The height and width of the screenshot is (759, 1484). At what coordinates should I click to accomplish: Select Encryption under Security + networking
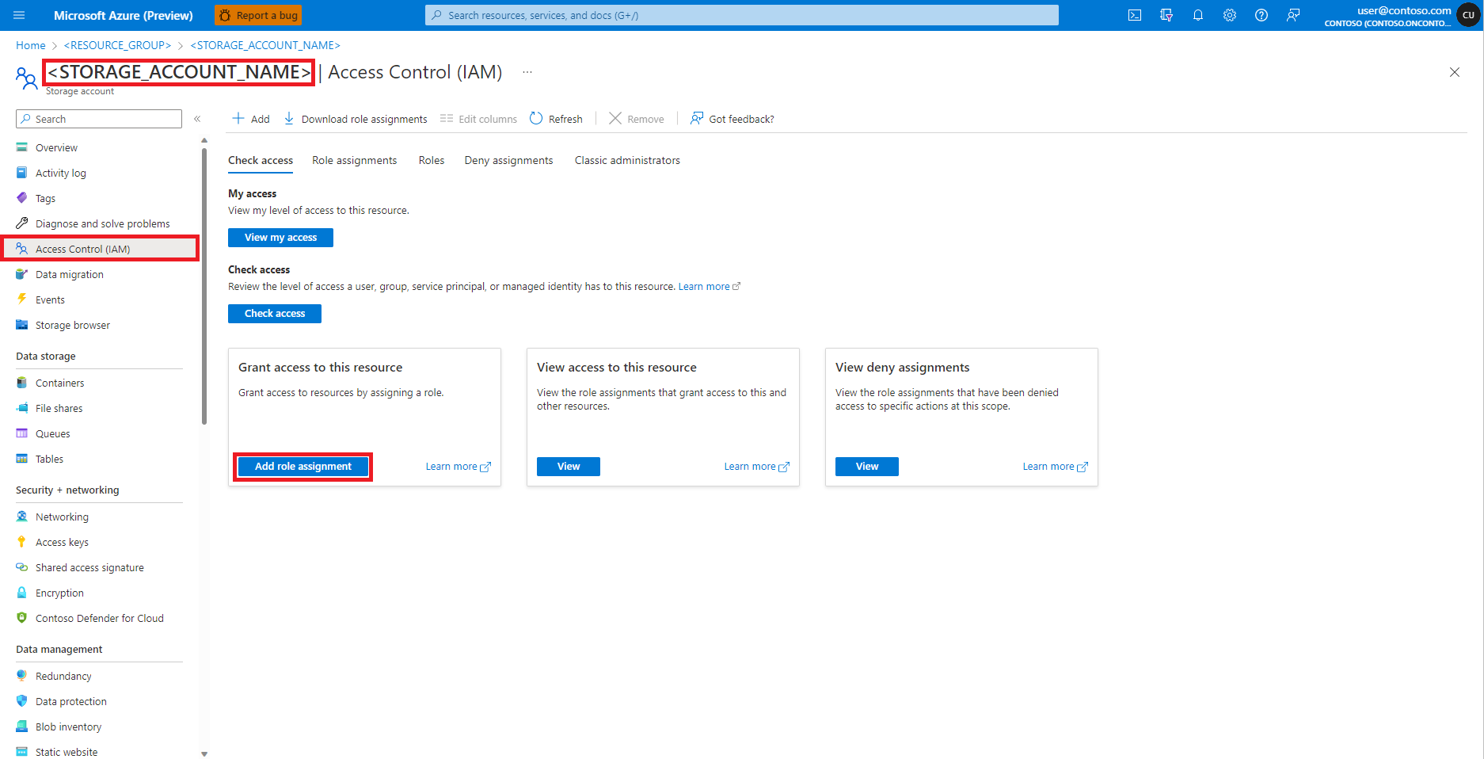59,592
